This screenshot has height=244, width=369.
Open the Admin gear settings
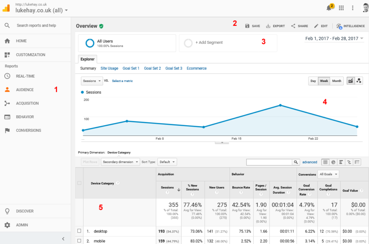point(7,225)
